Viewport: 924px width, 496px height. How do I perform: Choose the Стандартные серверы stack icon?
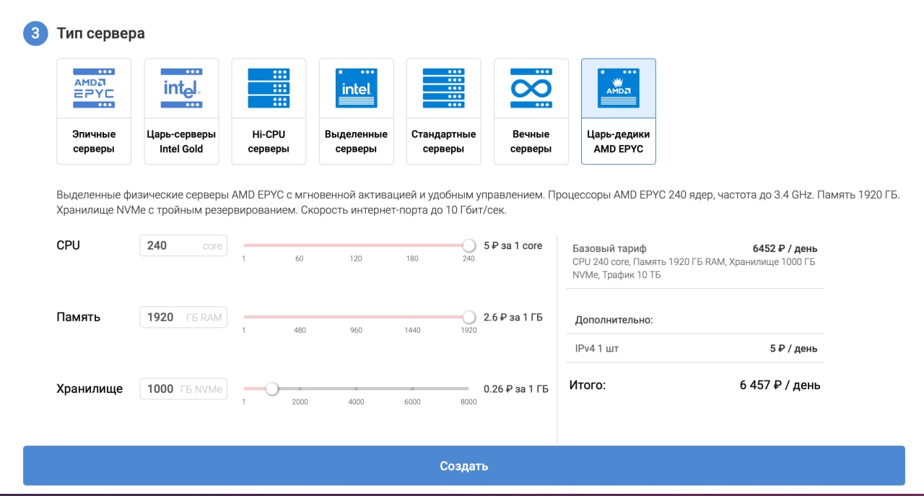click(443, 88)
